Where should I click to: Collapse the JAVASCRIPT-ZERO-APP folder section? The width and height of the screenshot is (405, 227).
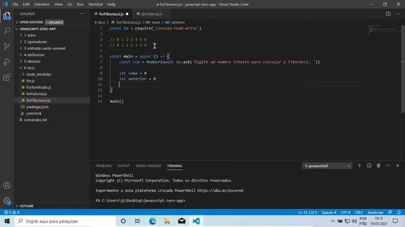[52, 29]
